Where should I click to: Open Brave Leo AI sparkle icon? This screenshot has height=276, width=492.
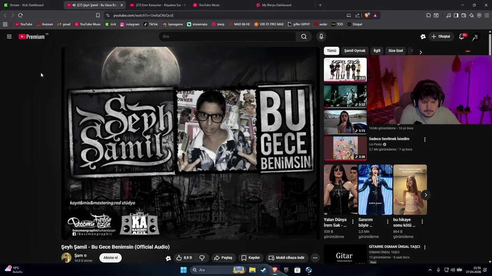[x=472, y=15]
